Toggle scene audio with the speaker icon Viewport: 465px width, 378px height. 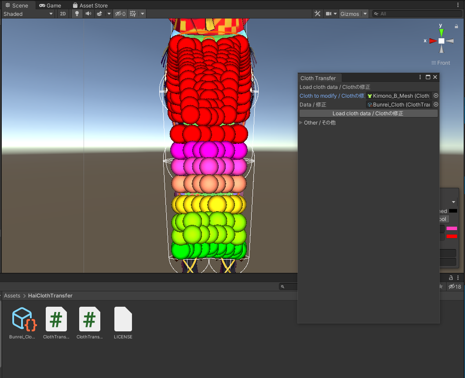click(x=88, y=14)
